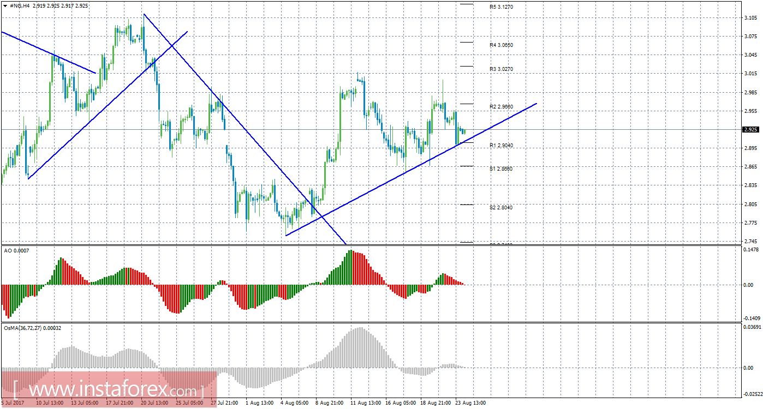Viewport: 763px width, 409px height.
Task: Click the 16 Aug 05:00 time label
Action: pyautogui.click(x=400, y=403)
